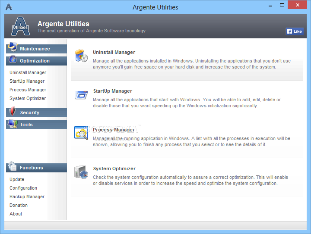
Task: Open Configuration settings
Action: tap(23, 188)
